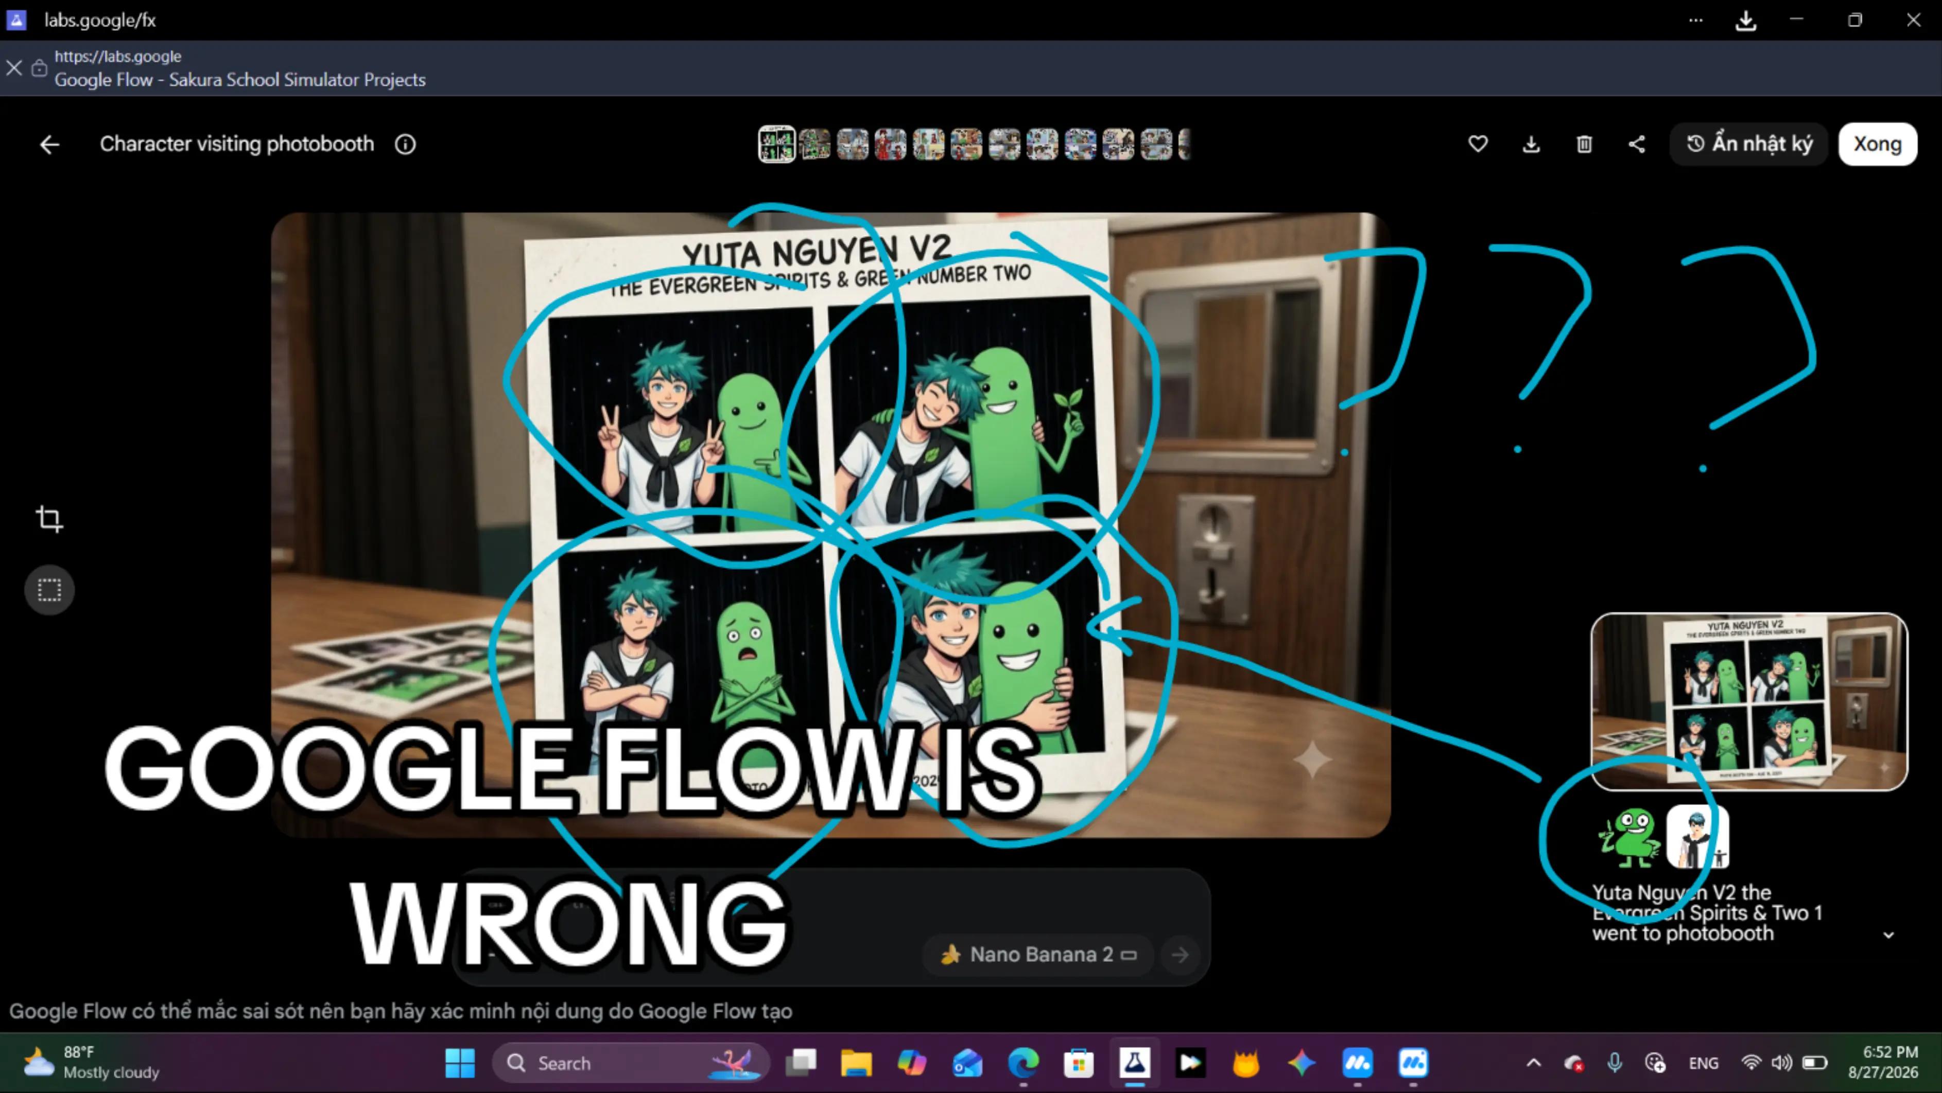The height and width of the screenshot is (1093, 1942).
Task: Favorite the image with the heart icon
Action: (x=1478, y=144)
